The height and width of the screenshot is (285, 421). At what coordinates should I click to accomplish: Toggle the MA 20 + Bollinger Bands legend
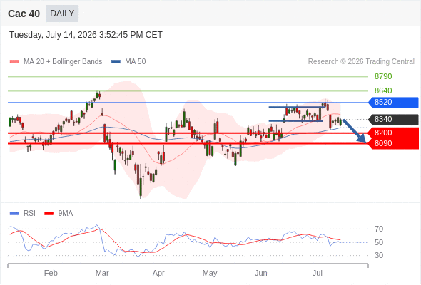[56, 62]
